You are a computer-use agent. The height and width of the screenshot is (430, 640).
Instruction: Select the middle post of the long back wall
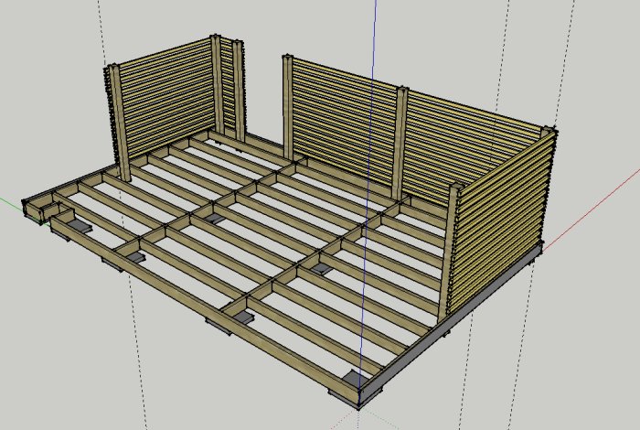[x=400, y=144]
